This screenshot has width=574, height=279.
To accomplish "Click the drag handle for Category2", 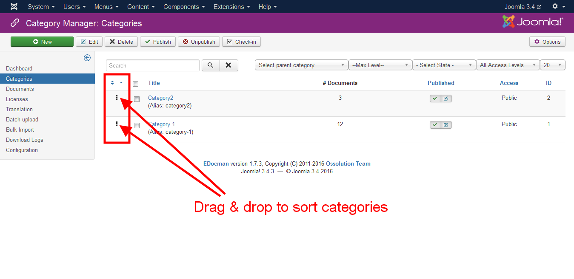I will pyautogui.click(x=117, y=98).
